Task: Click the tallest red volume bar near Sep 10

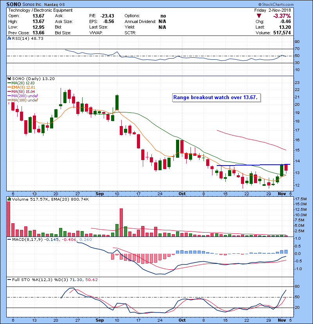Action: coord(121,223)
